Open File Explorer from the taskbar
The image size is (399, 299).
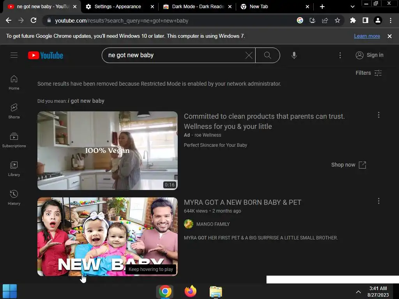coord(216,291)
